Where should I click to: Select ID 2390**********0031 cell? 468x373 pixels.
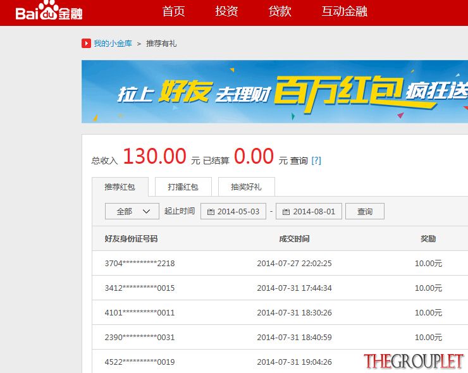[140, 338]
